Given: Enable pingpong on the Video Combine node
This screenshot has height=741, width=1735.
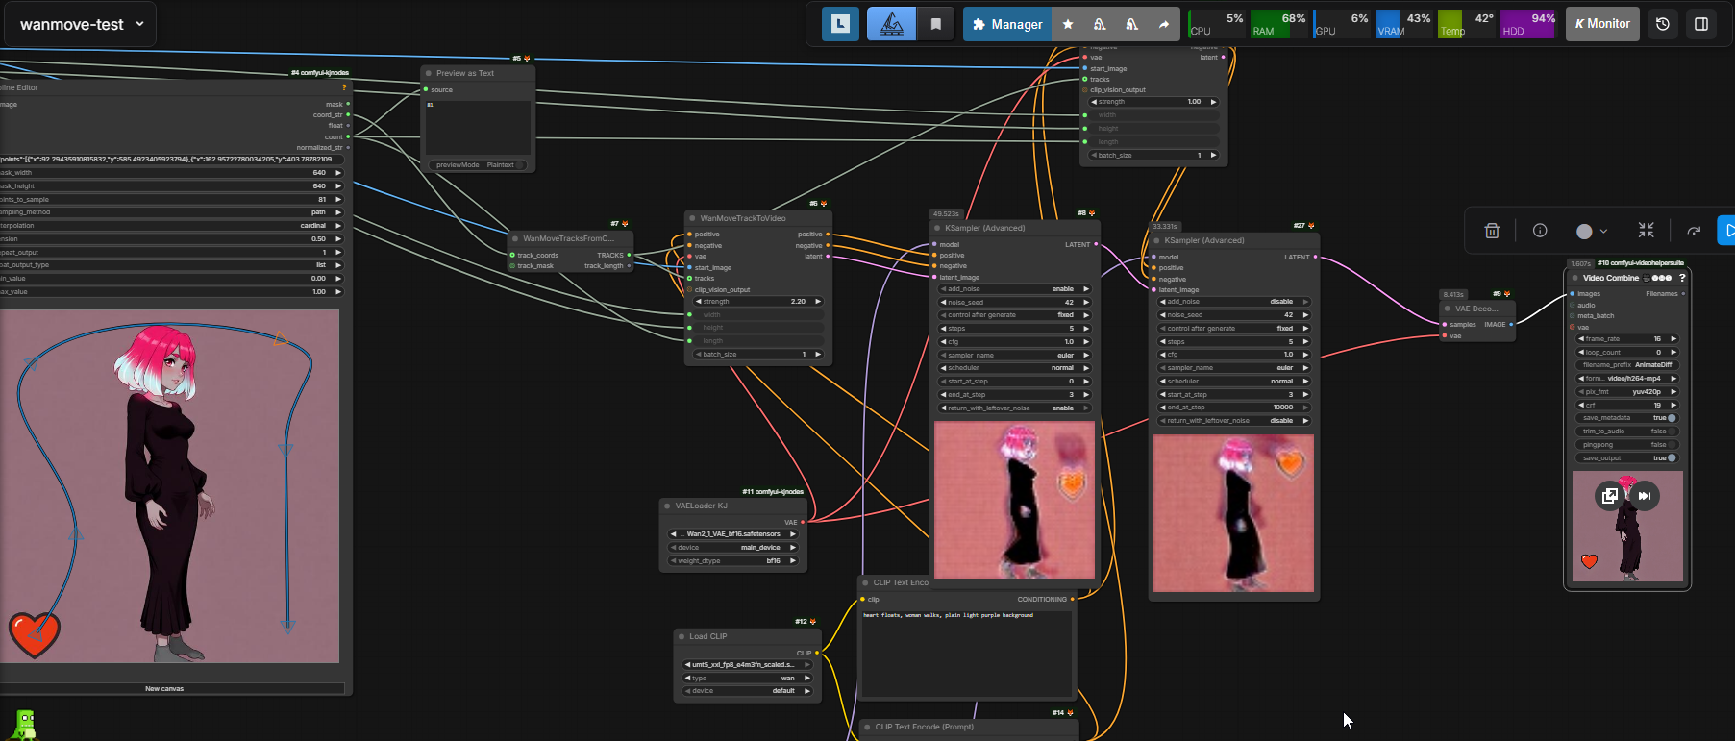Looking at the screenshot, I should coord(1672,445).
